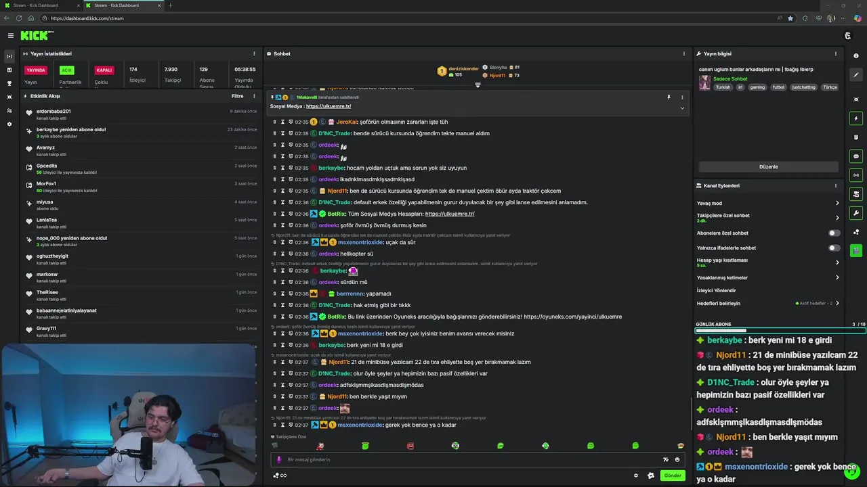Open Etkinlik Akışı panel options menu
Viewport: 867px width, 487px height.
(x=254, y=96)
